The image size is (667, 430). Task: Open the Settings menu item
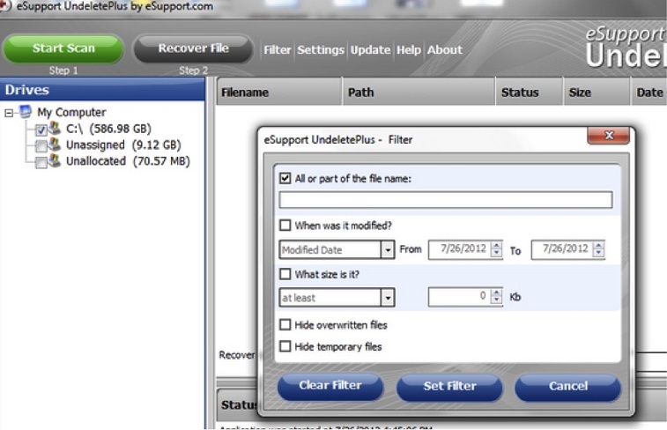(x=321, y=49)
